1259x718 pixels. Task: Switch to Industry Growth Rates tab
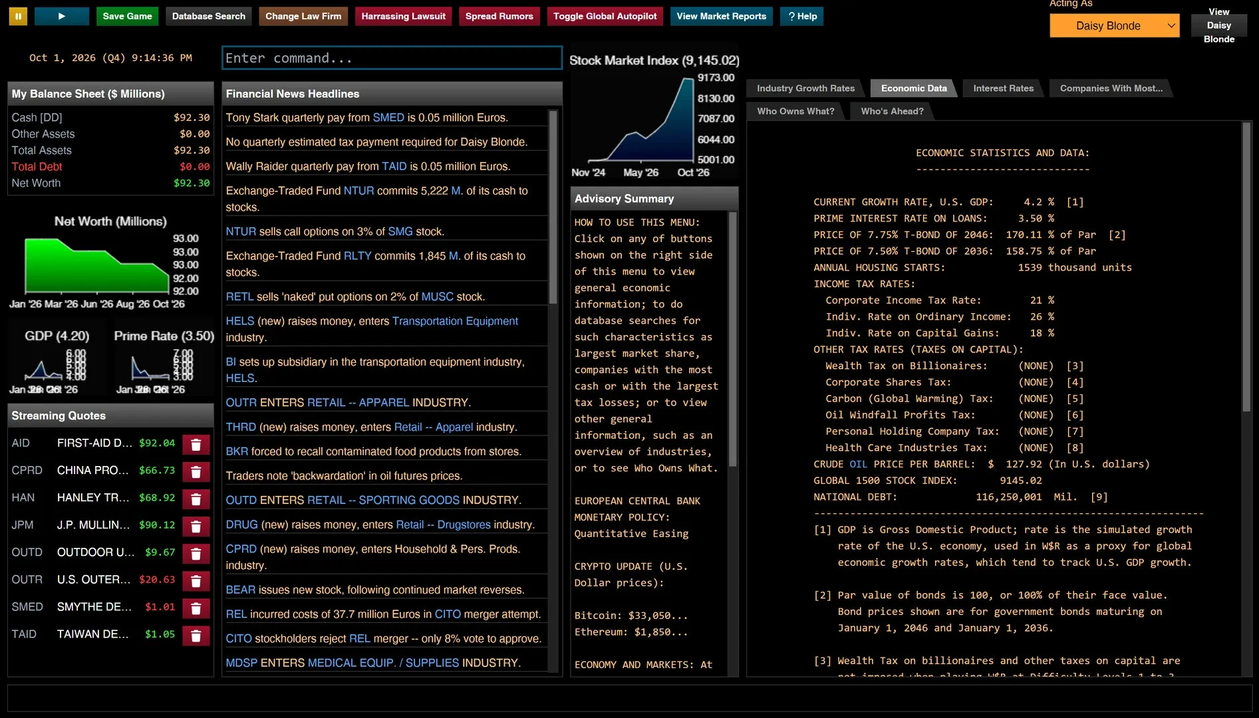(805, 88)
